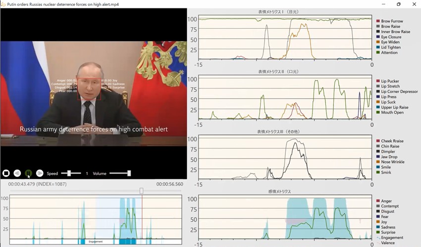Click Valence legend entry
Screen dimensions: 421x247
pyautogui.click(x=385, y=243)
